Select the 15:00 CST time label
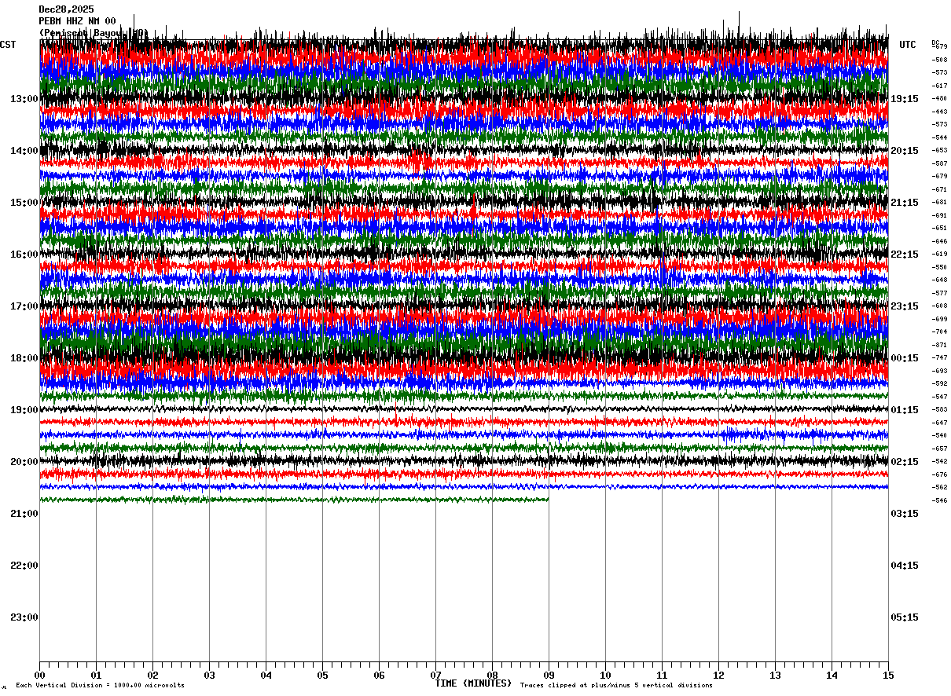Image resolution: width=951 pixels, height=696 pixels. pyautogui.click(x=24, y=203)
